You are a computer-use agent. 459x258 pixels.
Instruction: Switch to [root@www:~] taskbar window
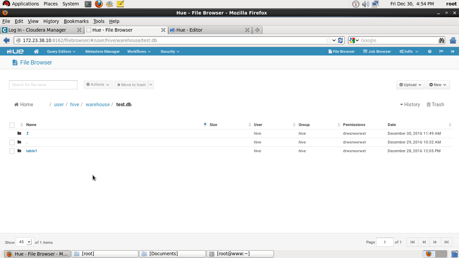[x=240, y=253]
